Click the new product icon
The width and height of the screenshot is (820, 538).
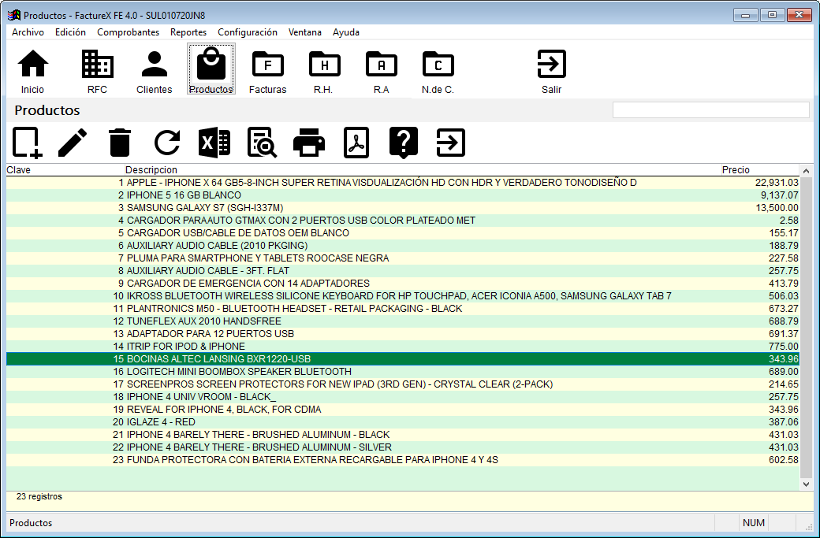click(x=26, y=143)
